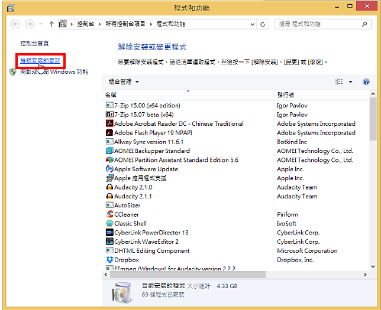The image size is (381, 310).
Task: Select DHTML Editing Component icon
Action: coord(109,250)
